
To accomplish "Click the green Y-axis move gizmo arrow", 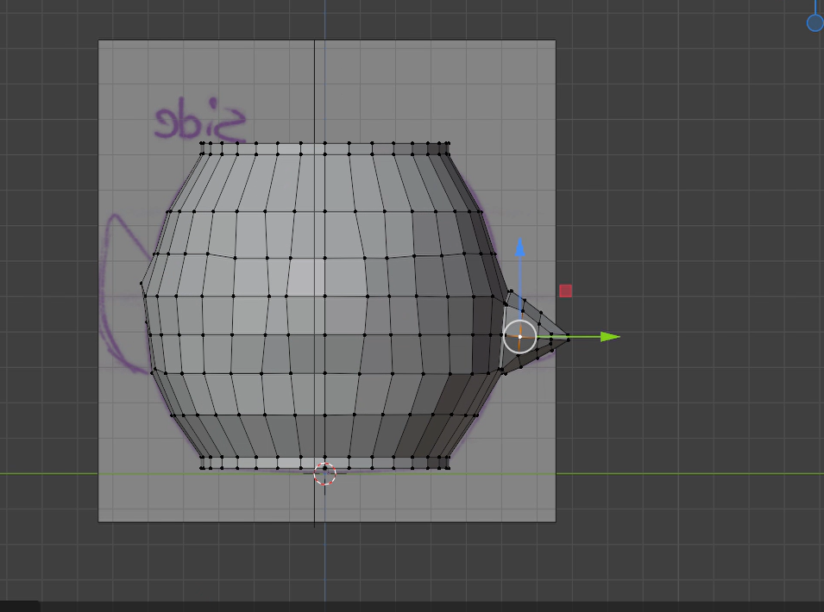I will coord(610,336).
